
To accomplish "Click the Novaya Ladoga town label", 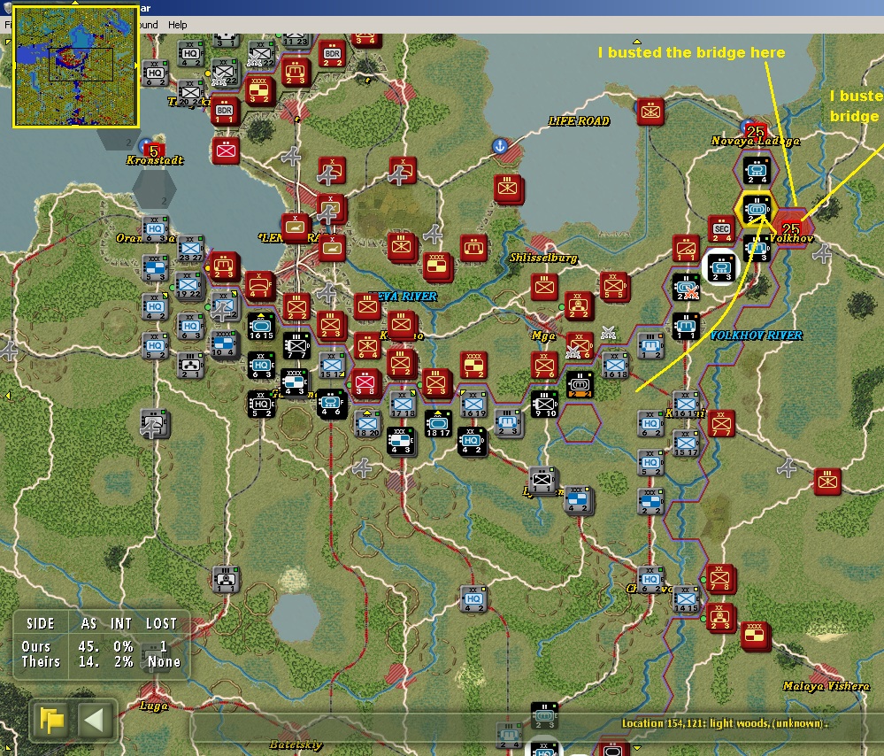I will click(x=755, y=141).
